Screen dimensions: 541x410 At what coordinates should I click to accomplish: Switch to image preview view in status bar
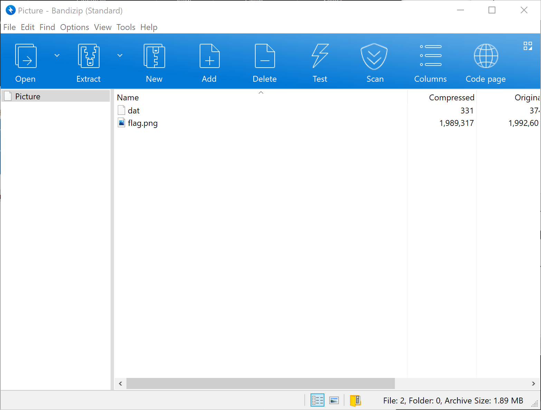coord(334,400)
